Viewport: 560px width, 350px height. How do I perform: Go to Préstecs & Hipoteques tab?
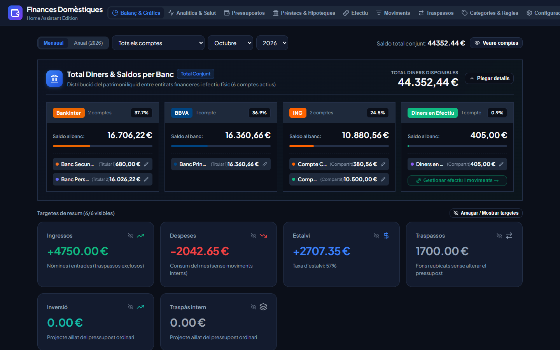304,13
